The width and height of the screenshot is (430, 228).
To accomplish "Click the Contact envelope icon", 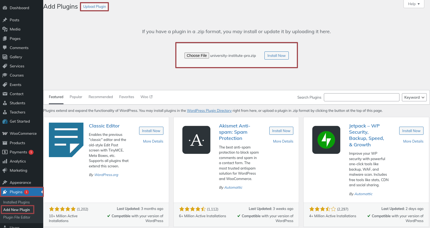I will [x=5, y=94].
